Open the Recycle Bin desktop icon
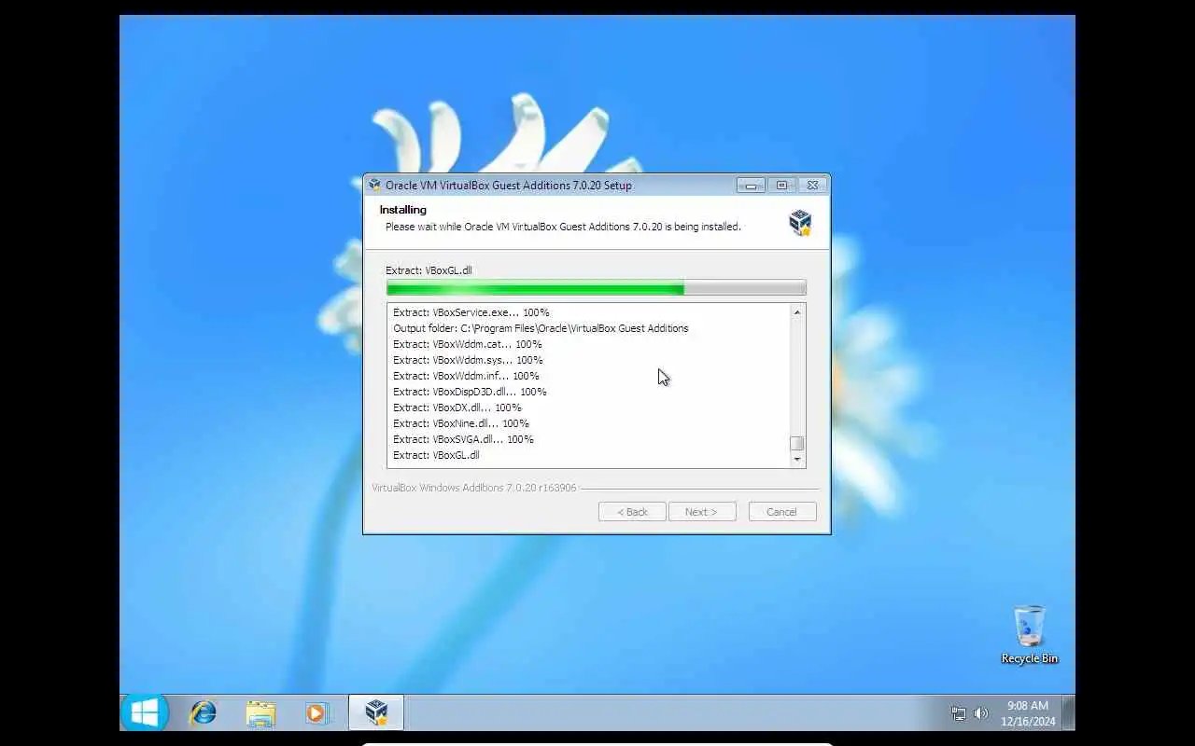The image size is (1195, 746). 1029,635
